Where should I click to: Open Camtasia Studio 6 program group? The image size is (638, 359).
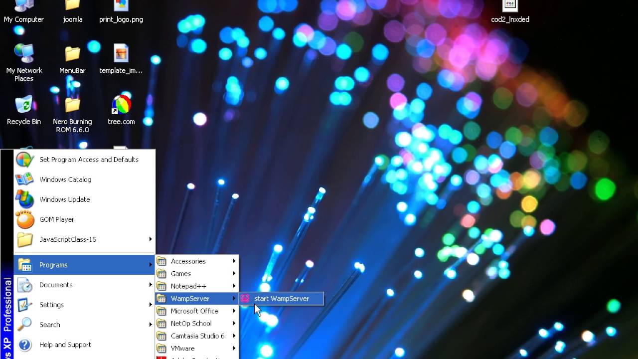point(197,336)
